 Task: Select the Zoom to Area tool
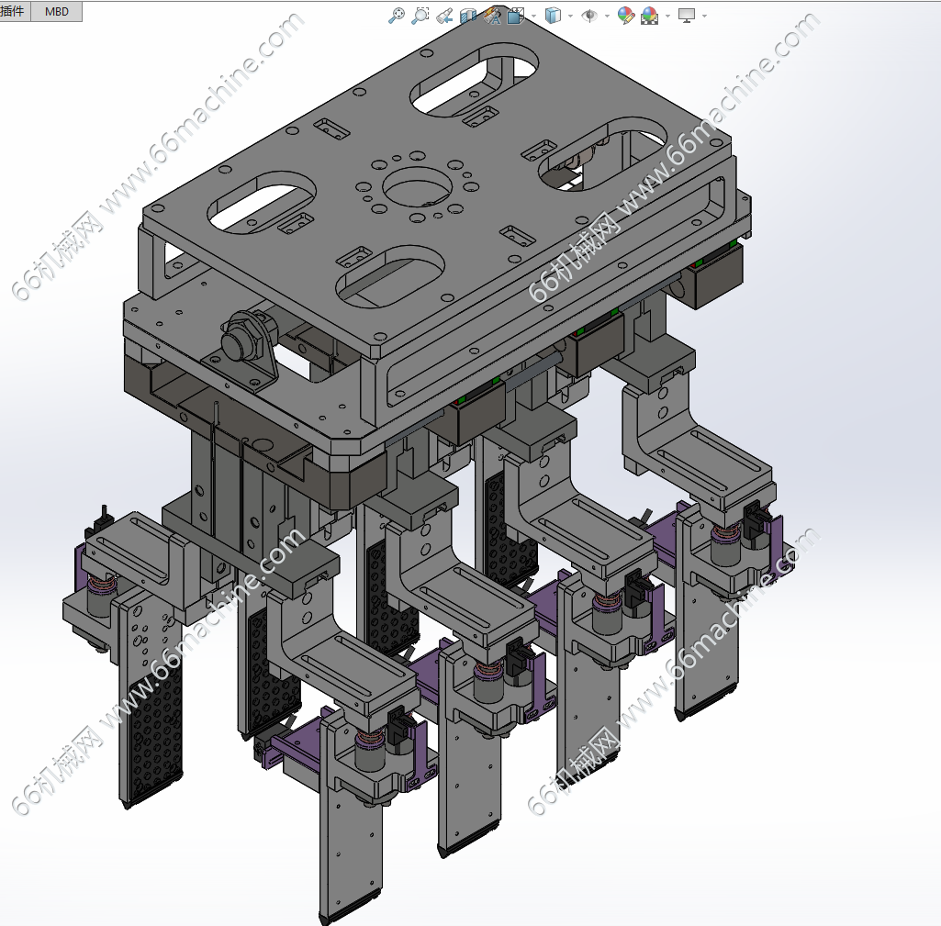pyautogui.click(x=420, y=15)
